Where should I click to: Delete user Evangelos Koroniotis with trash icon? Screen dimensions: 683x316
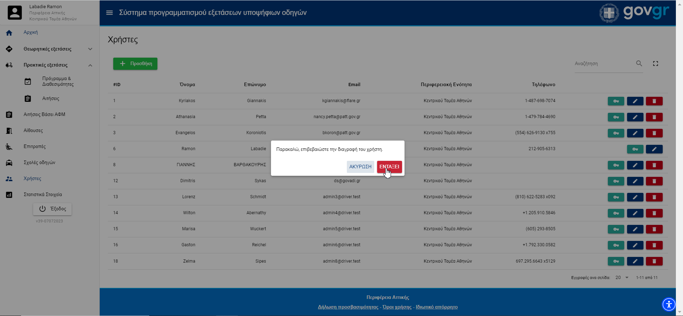pos(654,133)
